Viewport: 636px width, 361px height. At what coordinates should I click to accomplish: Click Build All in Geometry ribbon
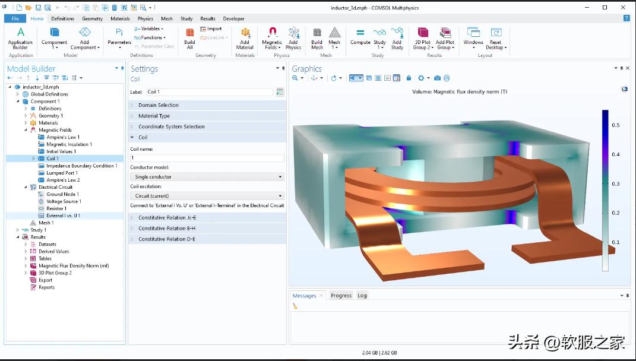point(189,39)
